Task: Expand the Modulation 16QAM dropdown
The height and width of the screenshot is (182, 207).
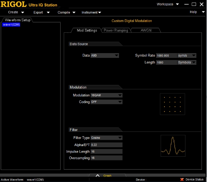Action: (106, 95)
